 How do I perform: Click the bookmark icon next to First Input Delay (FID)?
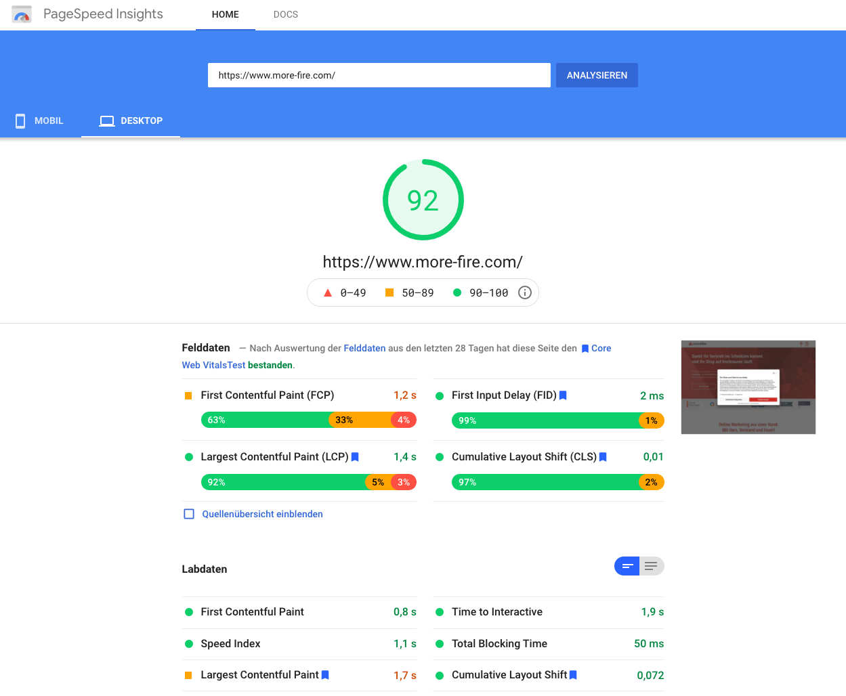pyautogui.click(x=563, y=395)
